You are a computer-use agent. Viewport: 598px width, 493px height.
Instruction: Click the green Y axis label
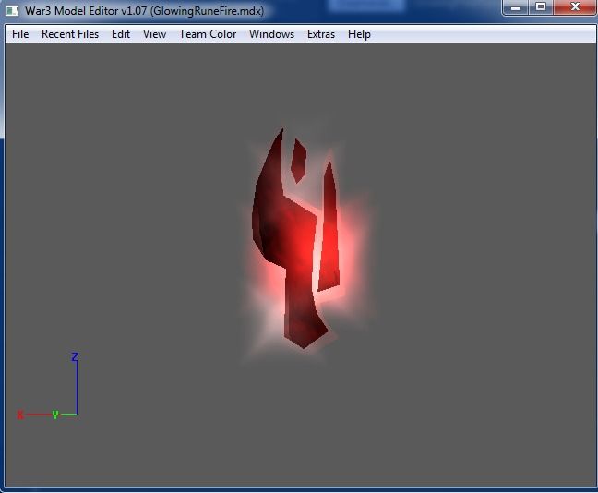tap(55, 415)
